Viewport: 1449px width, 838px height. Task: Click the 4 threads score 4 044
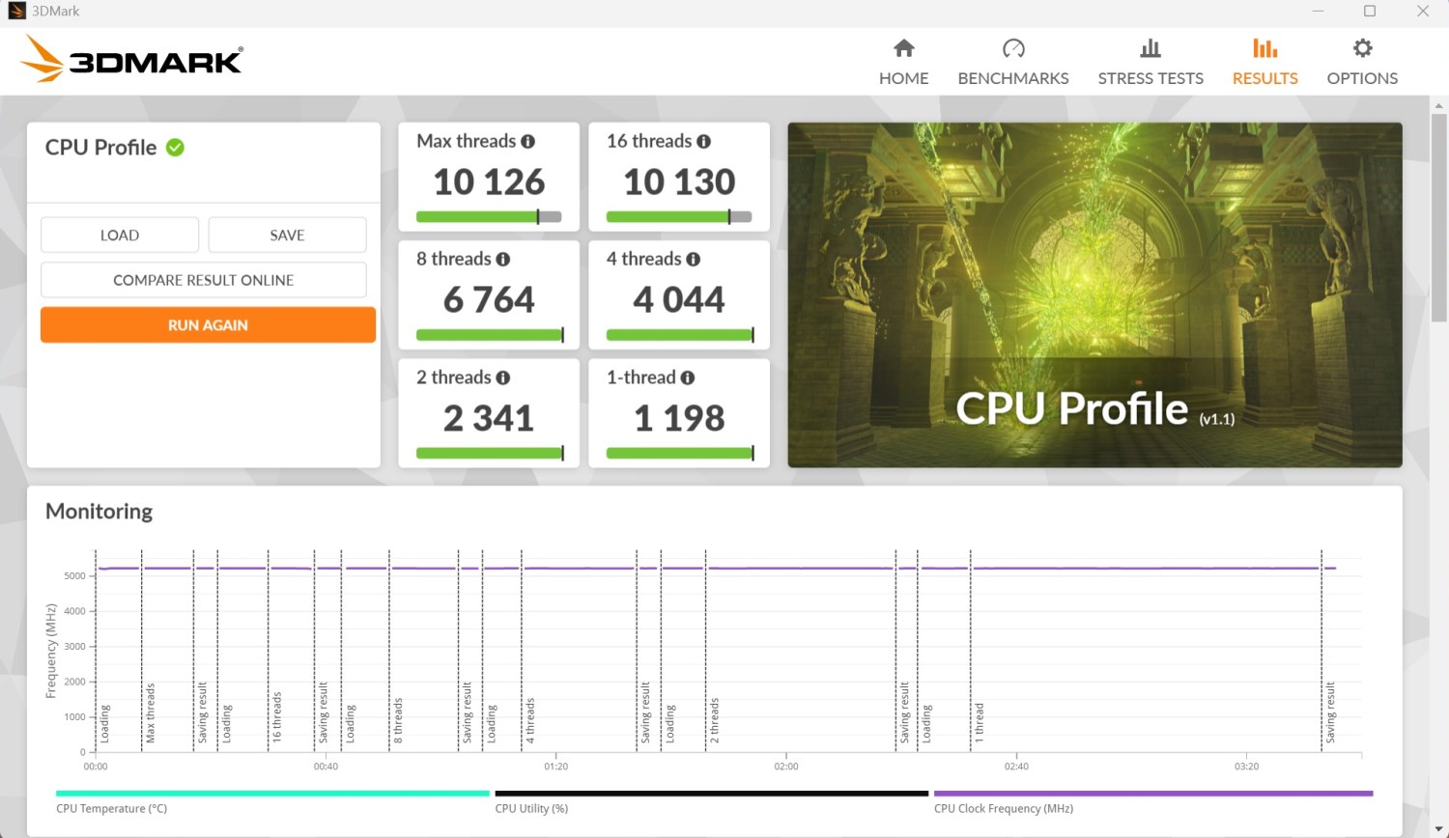coord(679,300)
